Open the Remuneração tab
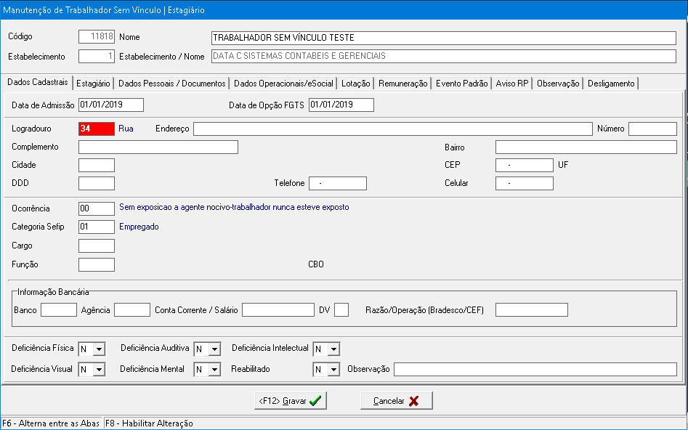 [402, 84]
